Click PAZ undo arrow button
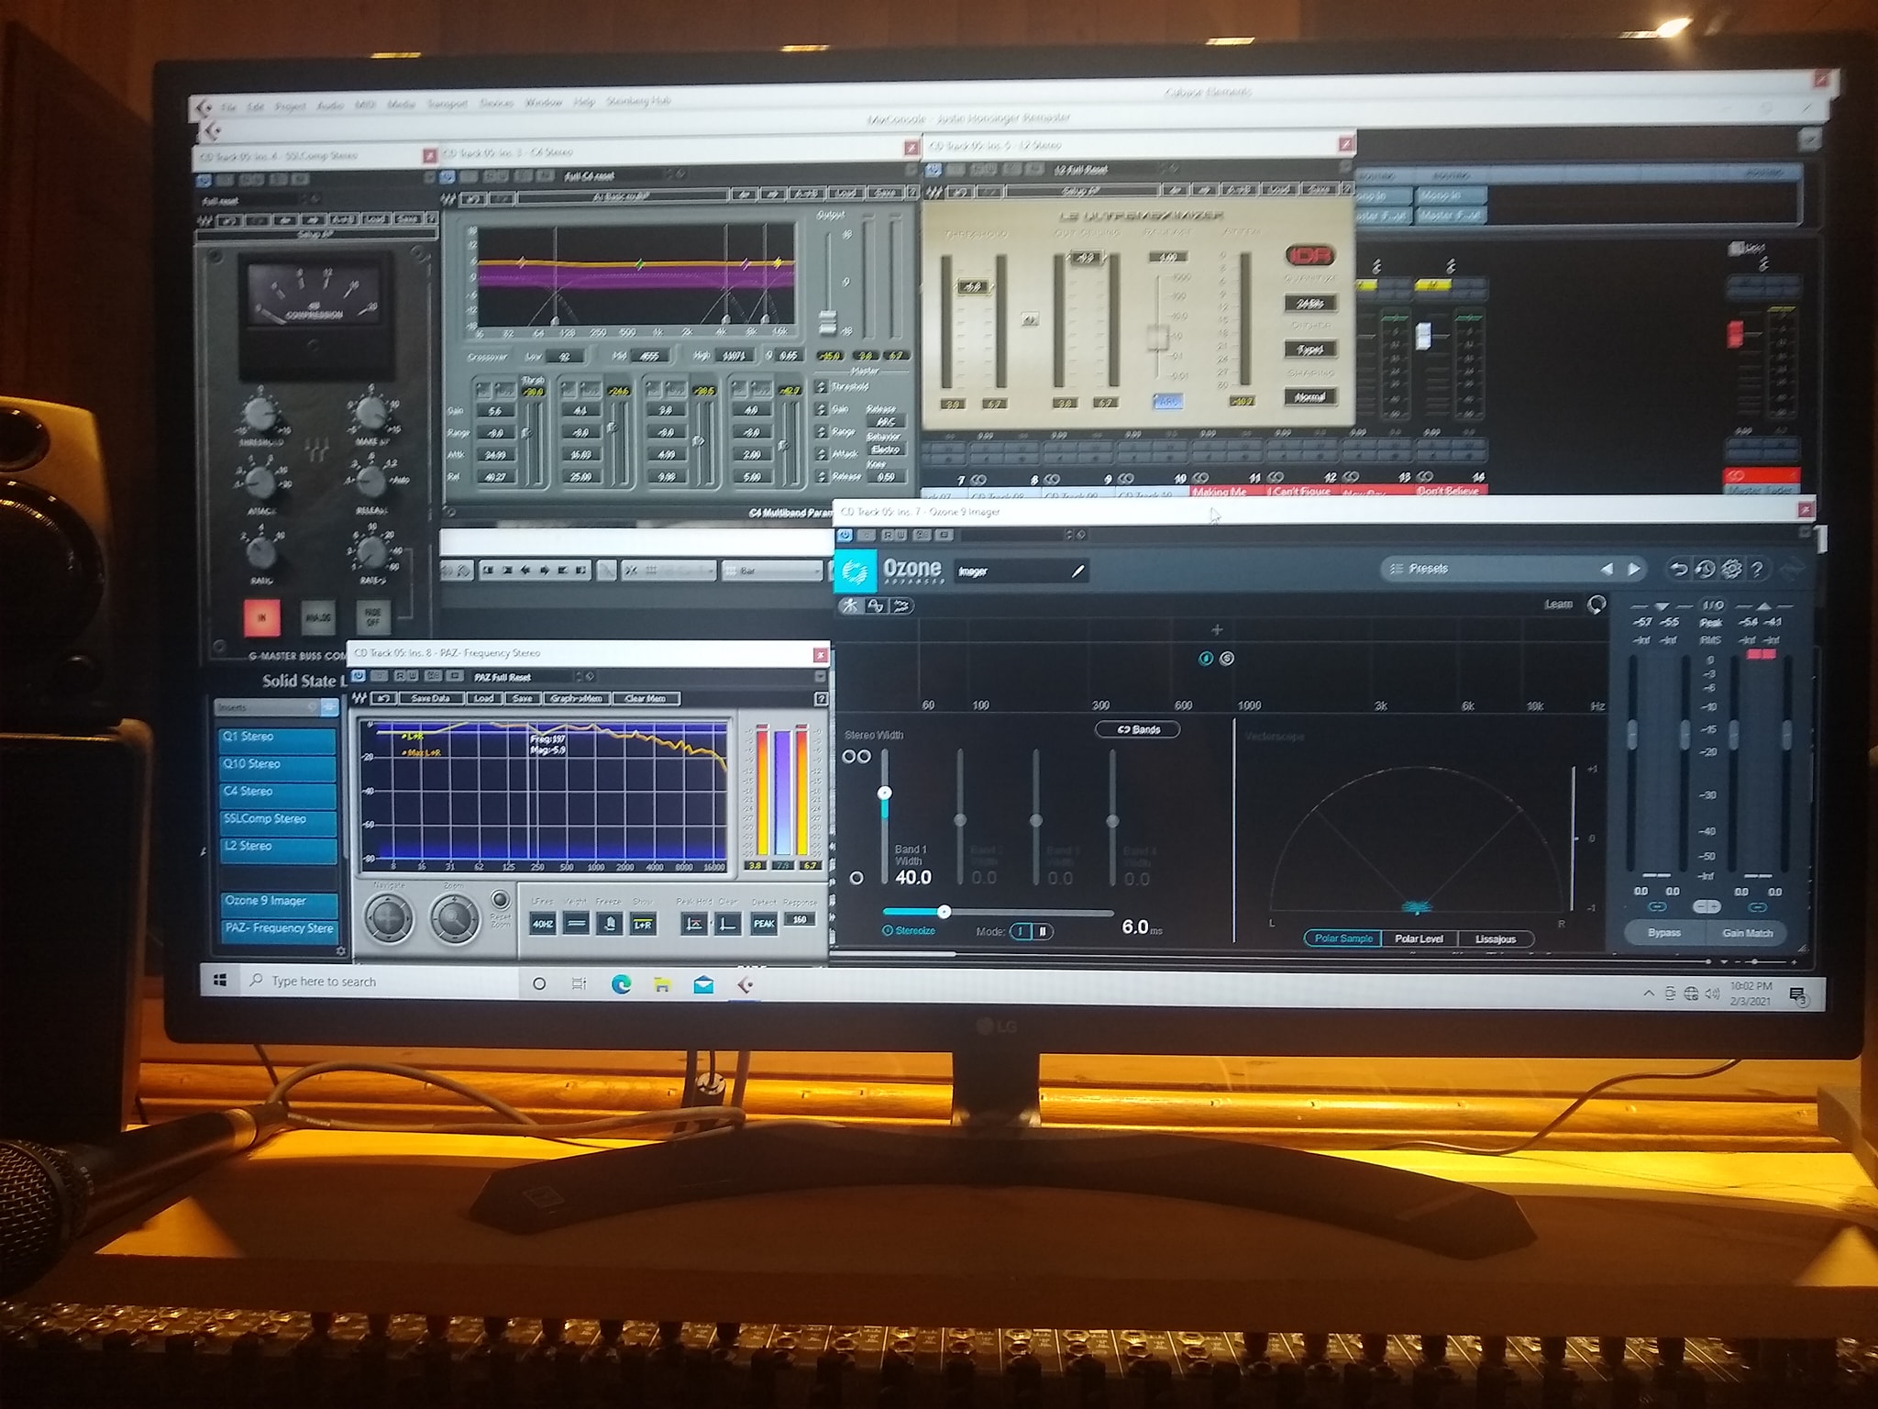1878x1409 pixels. pos(384,698)
